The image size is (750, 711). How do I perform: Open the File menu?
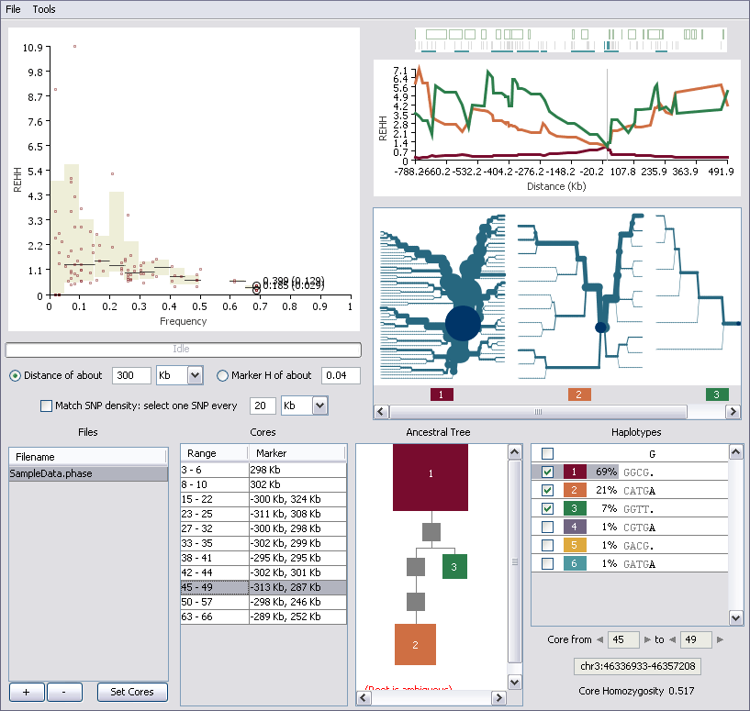(13, 8)
